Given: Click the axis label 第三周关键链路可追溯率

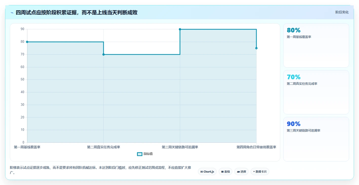Looking at the screenshot, I should tap(180, 147).
